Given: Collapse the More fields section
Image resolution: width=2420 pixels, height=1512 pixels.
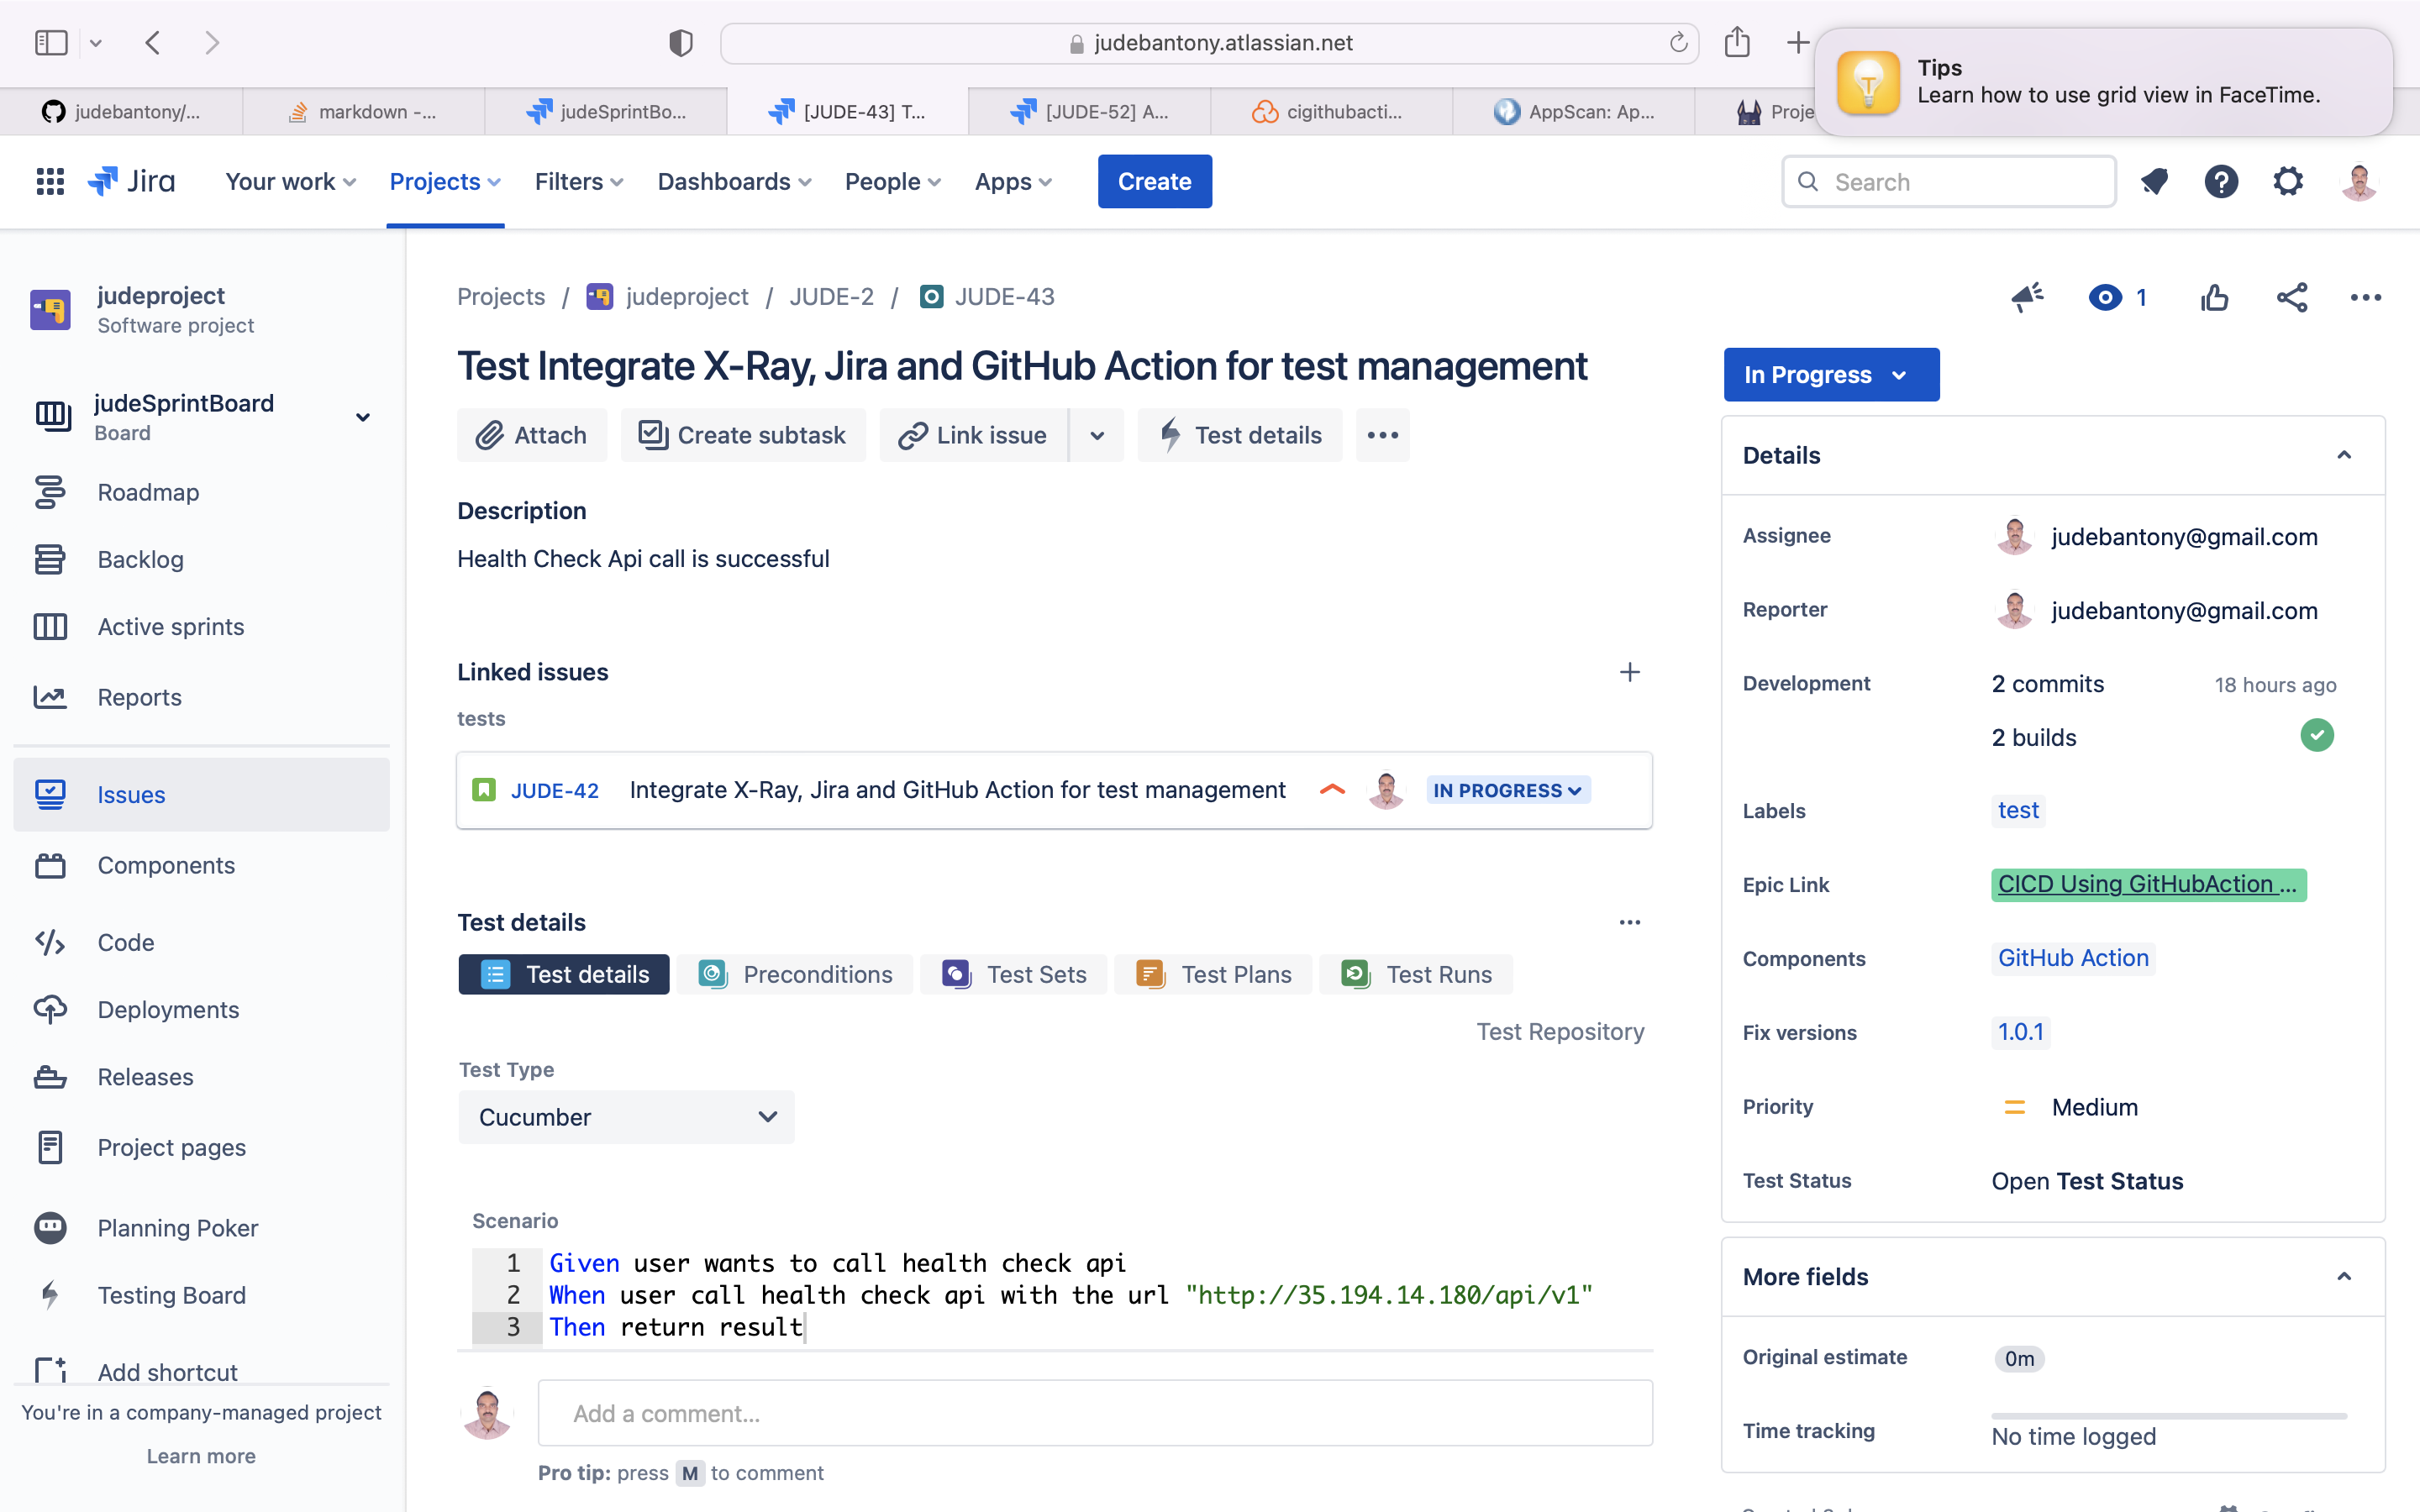Looking at the screenshot, I should point(2343,1276).
